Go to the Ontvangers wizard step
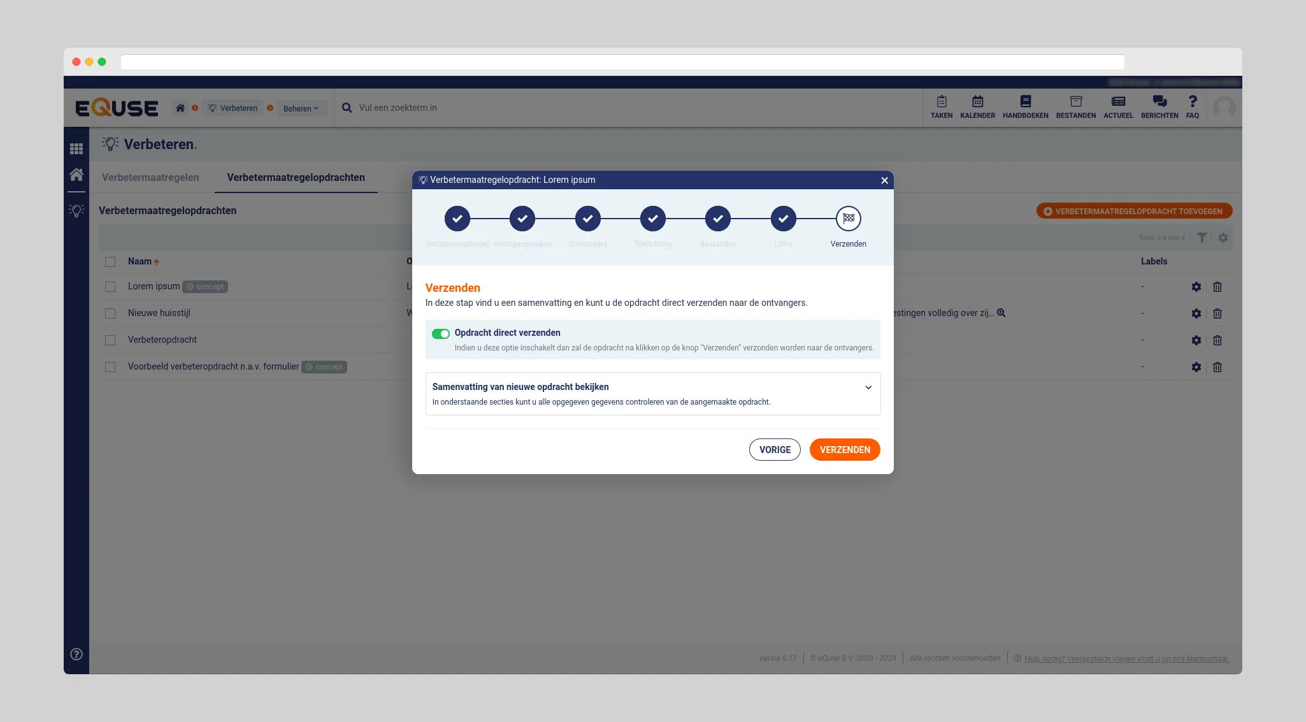Viewport: 1306px width, 722px height. coord(587,219)
